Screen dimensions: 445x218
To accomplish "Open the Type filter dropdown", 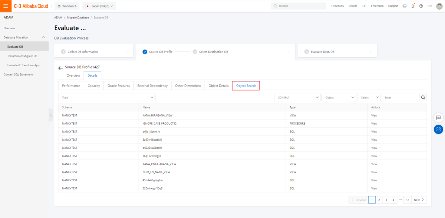I will (107, 97).
